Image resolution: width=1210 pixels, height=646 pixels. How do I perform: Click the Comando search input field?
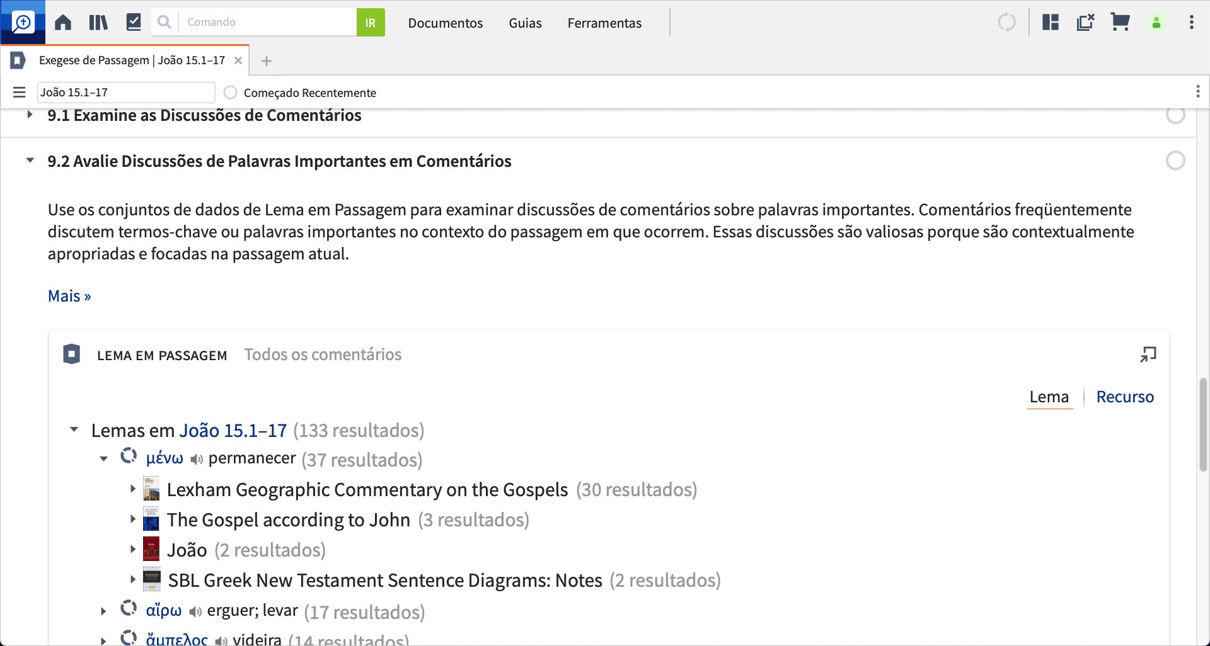click(x=268, y=23)
